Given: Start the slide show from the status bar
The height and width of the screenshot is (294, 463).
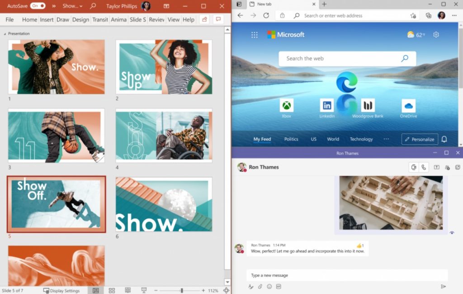Looking at the screenshot, I should pos(143,289).
